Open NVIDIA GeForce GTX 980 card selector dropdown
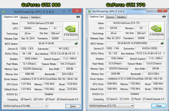 [x=25, y=106]
